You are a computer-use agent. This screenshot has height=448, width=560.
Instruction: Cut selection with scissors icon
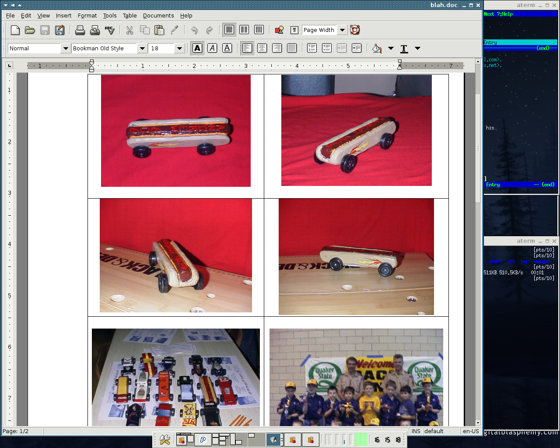pos(129,30)
